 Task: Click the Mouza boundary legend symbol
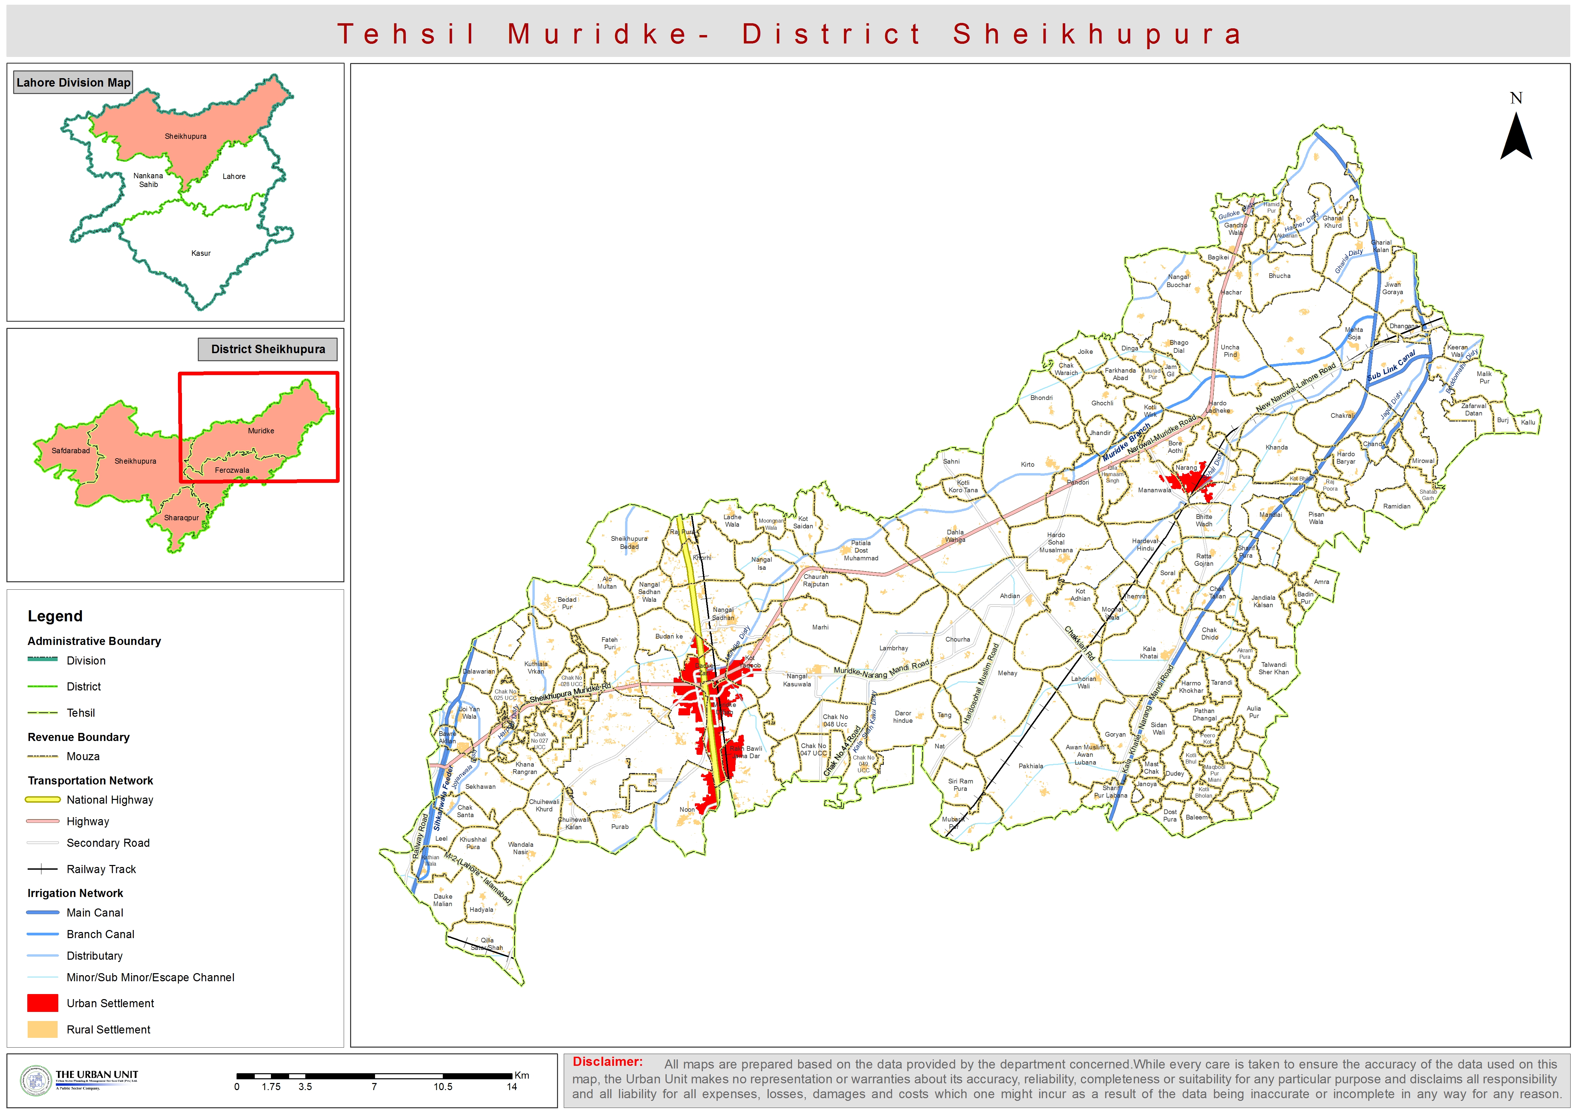pyautogui.click(x=42, y=756)
